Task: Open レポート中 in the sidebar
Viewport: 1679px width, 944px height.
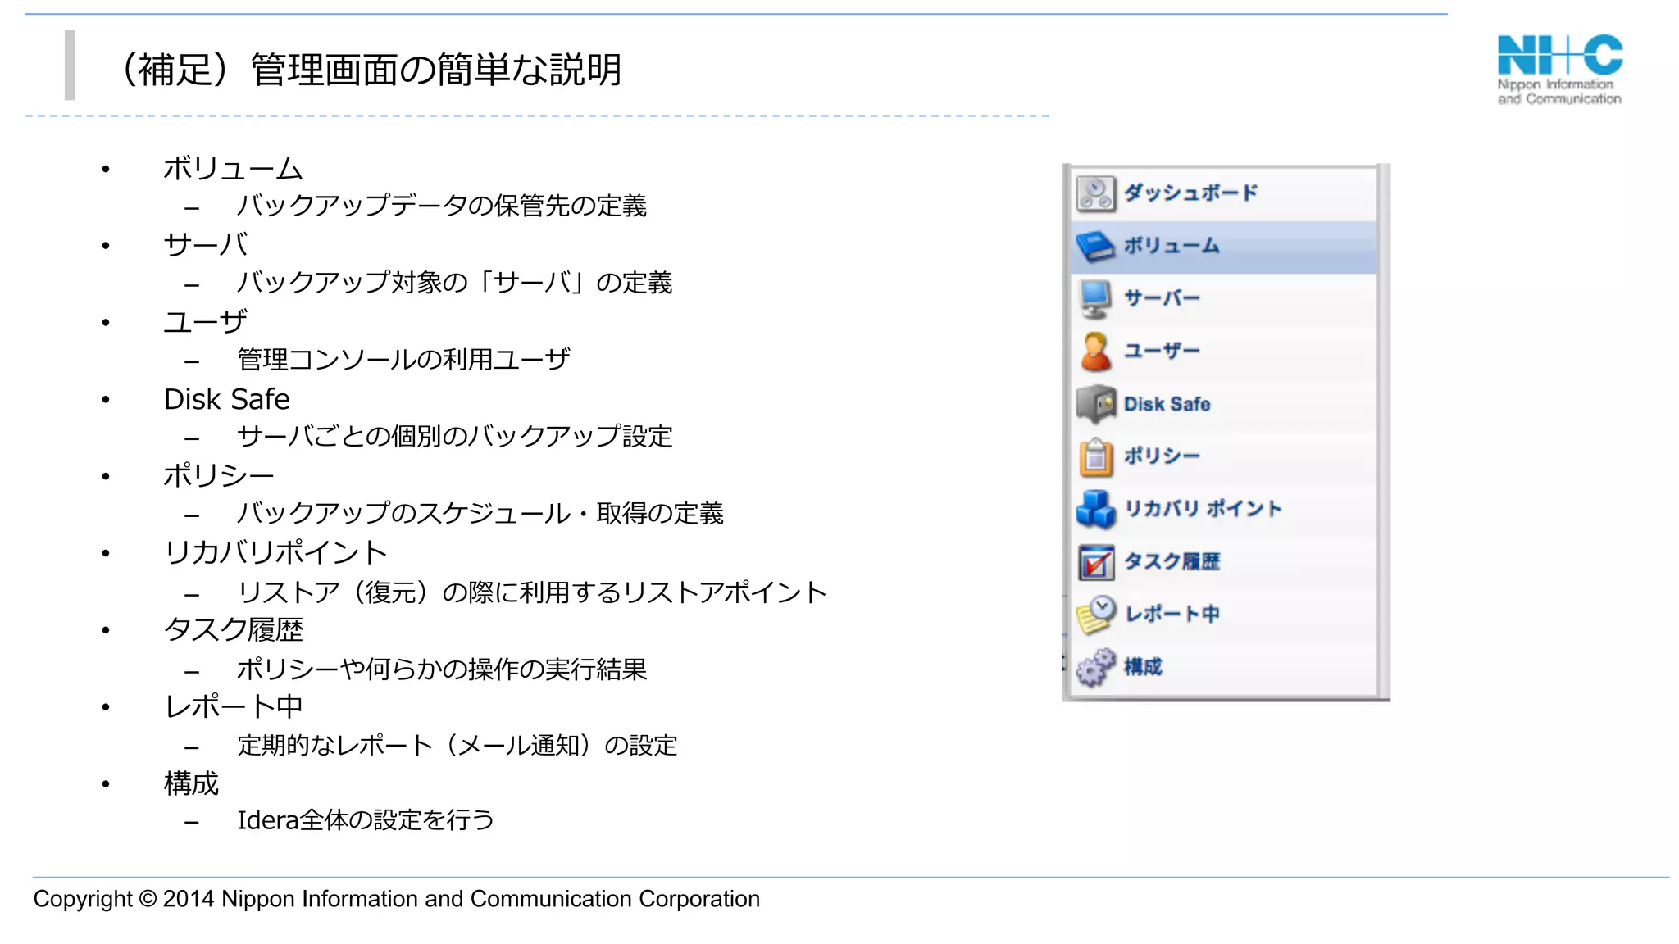Action: (1225, 614)
